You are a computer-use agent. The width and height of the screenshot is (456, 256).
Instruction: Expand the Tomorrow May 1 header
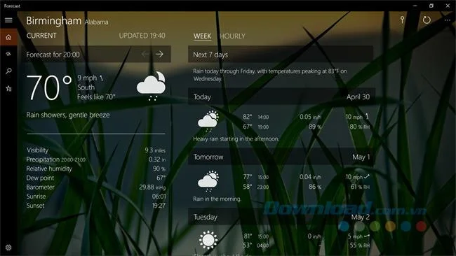point(281,157)
